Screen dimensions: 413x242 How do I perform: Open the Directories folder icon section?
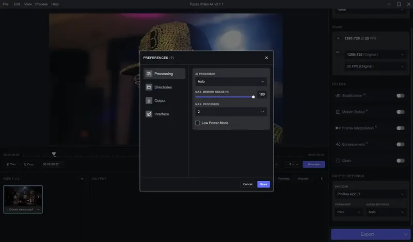149,87
